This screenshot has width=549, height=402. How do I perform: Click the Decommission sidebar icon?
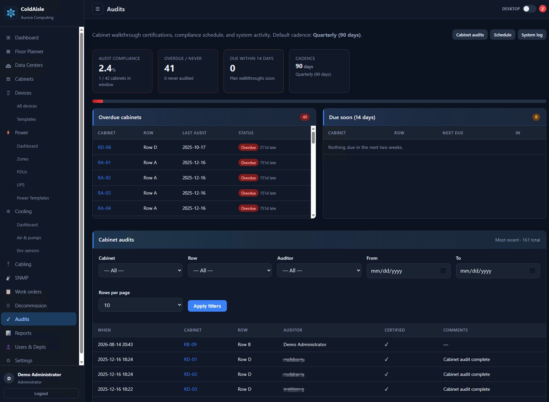(8, 306)
